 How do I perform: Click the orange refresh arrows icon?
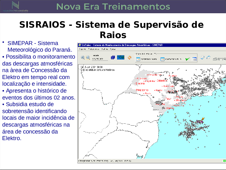point(129,58)
